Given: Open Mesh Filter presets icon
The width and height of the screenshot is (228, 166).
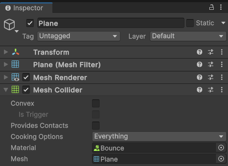Looking at the screenshot, I should tap(211, 64).
